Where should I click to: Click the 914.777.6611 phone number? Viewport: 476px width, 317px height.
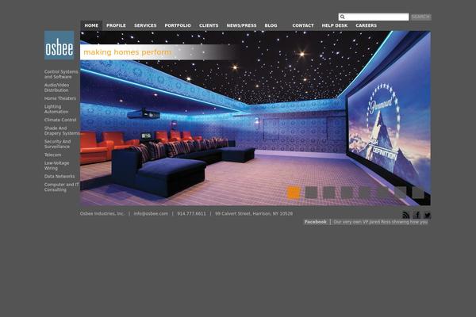(x=191, y=213)
